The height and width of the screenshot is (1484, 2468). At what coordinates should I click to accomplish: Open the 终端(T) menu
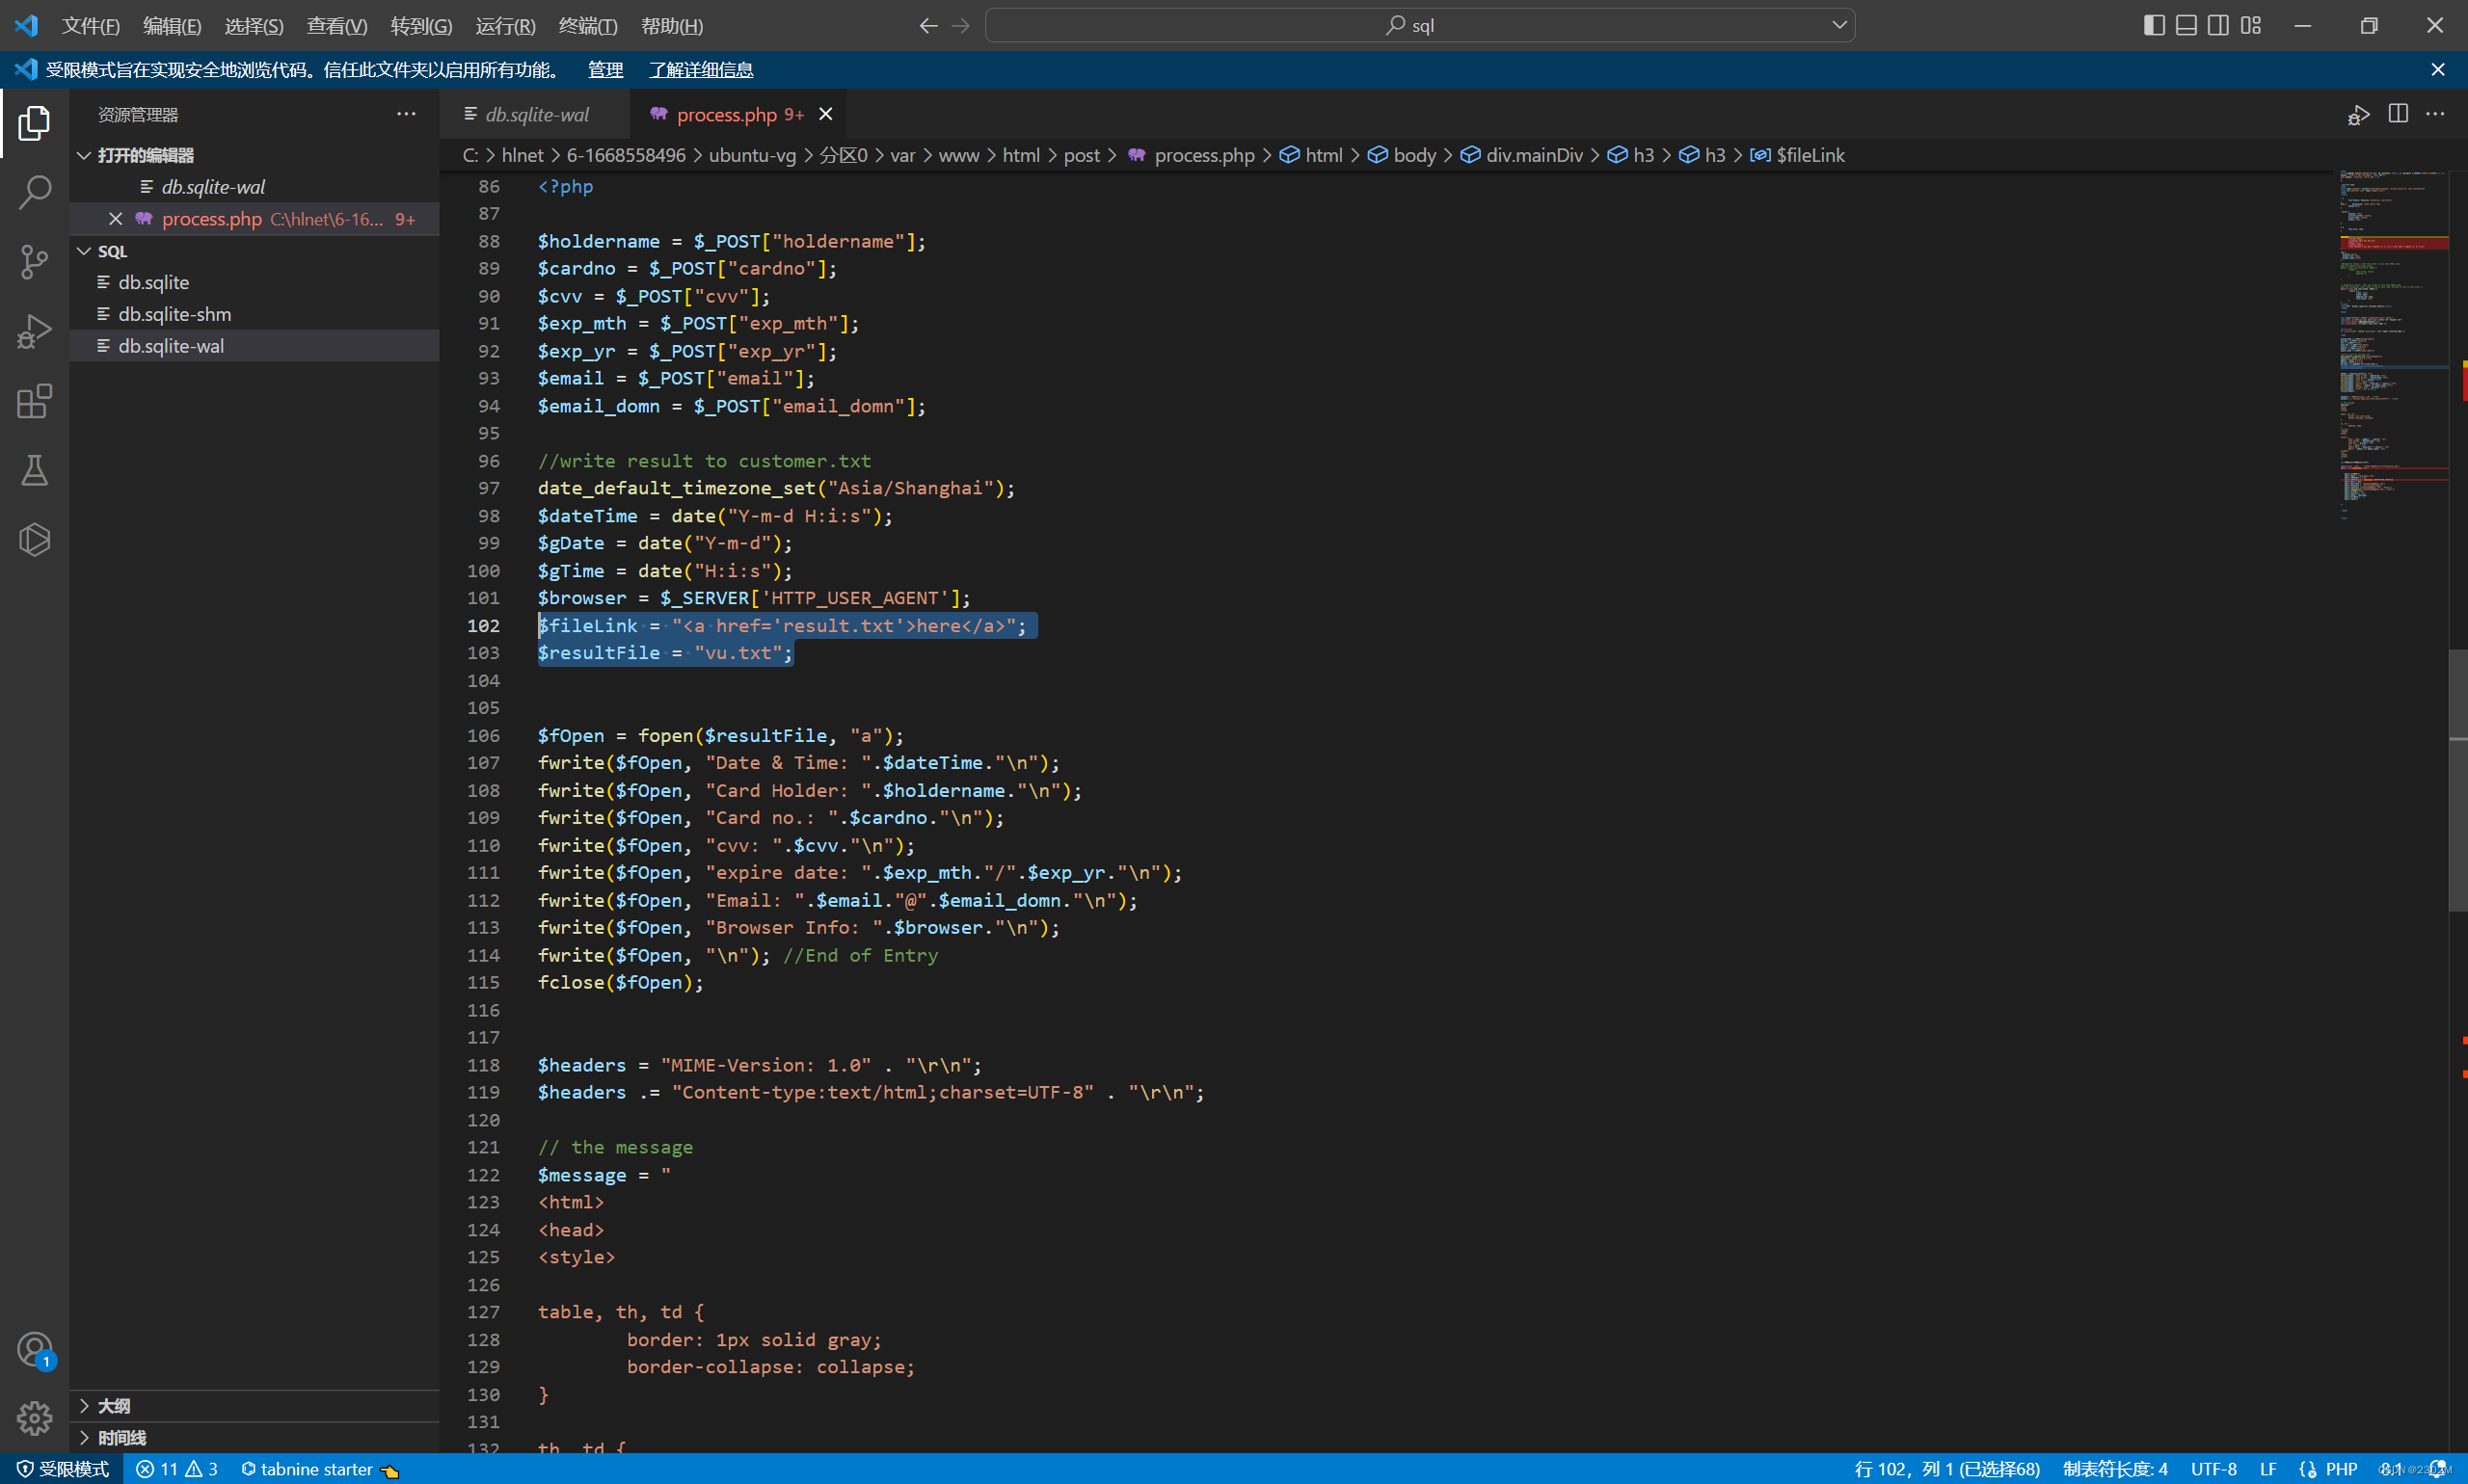[587, 26]
